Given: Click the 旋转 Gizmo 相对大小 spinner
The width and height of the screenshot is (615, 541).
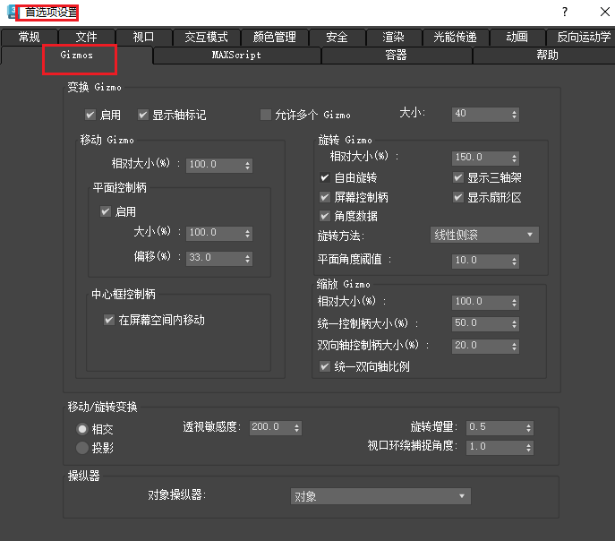Looking at the screenshot, I should [x=514, y=159].
